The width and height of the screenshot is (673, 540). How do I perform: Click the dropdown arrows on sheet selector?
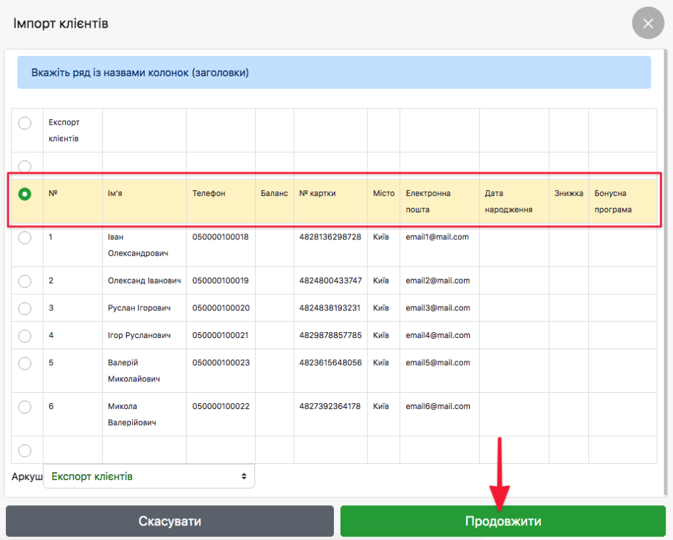(244, 476)
